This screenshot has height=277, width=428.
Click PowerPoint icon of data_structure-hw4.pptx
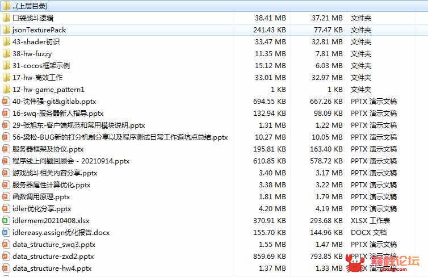coord(6,268)
